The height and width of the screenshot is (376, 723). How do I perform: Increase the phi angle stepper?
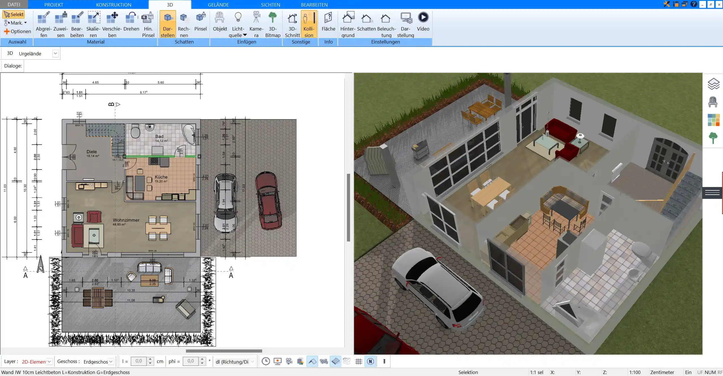(x=202, y=359)
